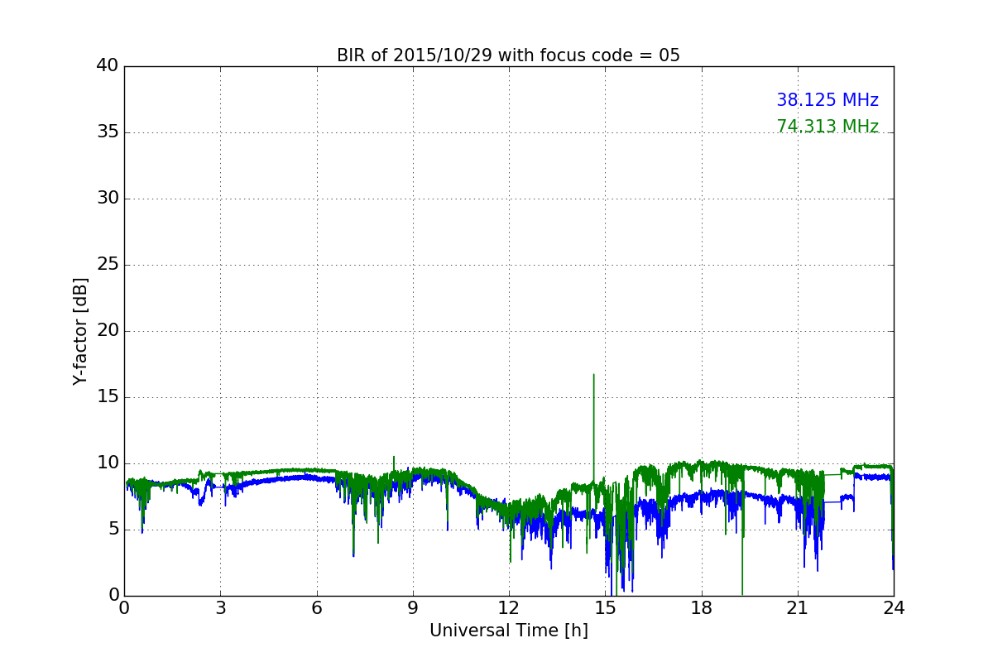Screen dimensions: 993x662
Task: Select the green 74.313 MHz legend label
Action: pyautogui.click(x=827, y=127)
